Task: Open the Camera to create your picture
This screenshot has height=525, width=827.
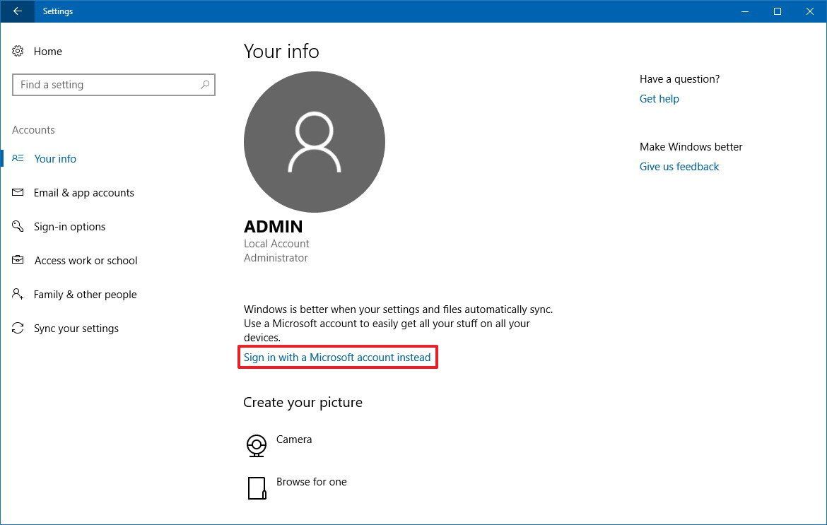Action: (x=255, y=445)
